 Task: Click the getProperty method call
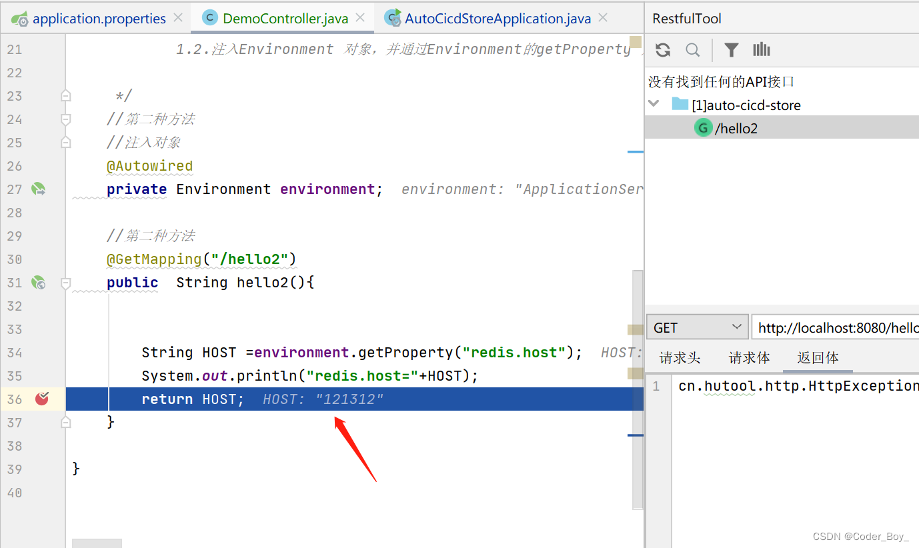pos(405,353)
